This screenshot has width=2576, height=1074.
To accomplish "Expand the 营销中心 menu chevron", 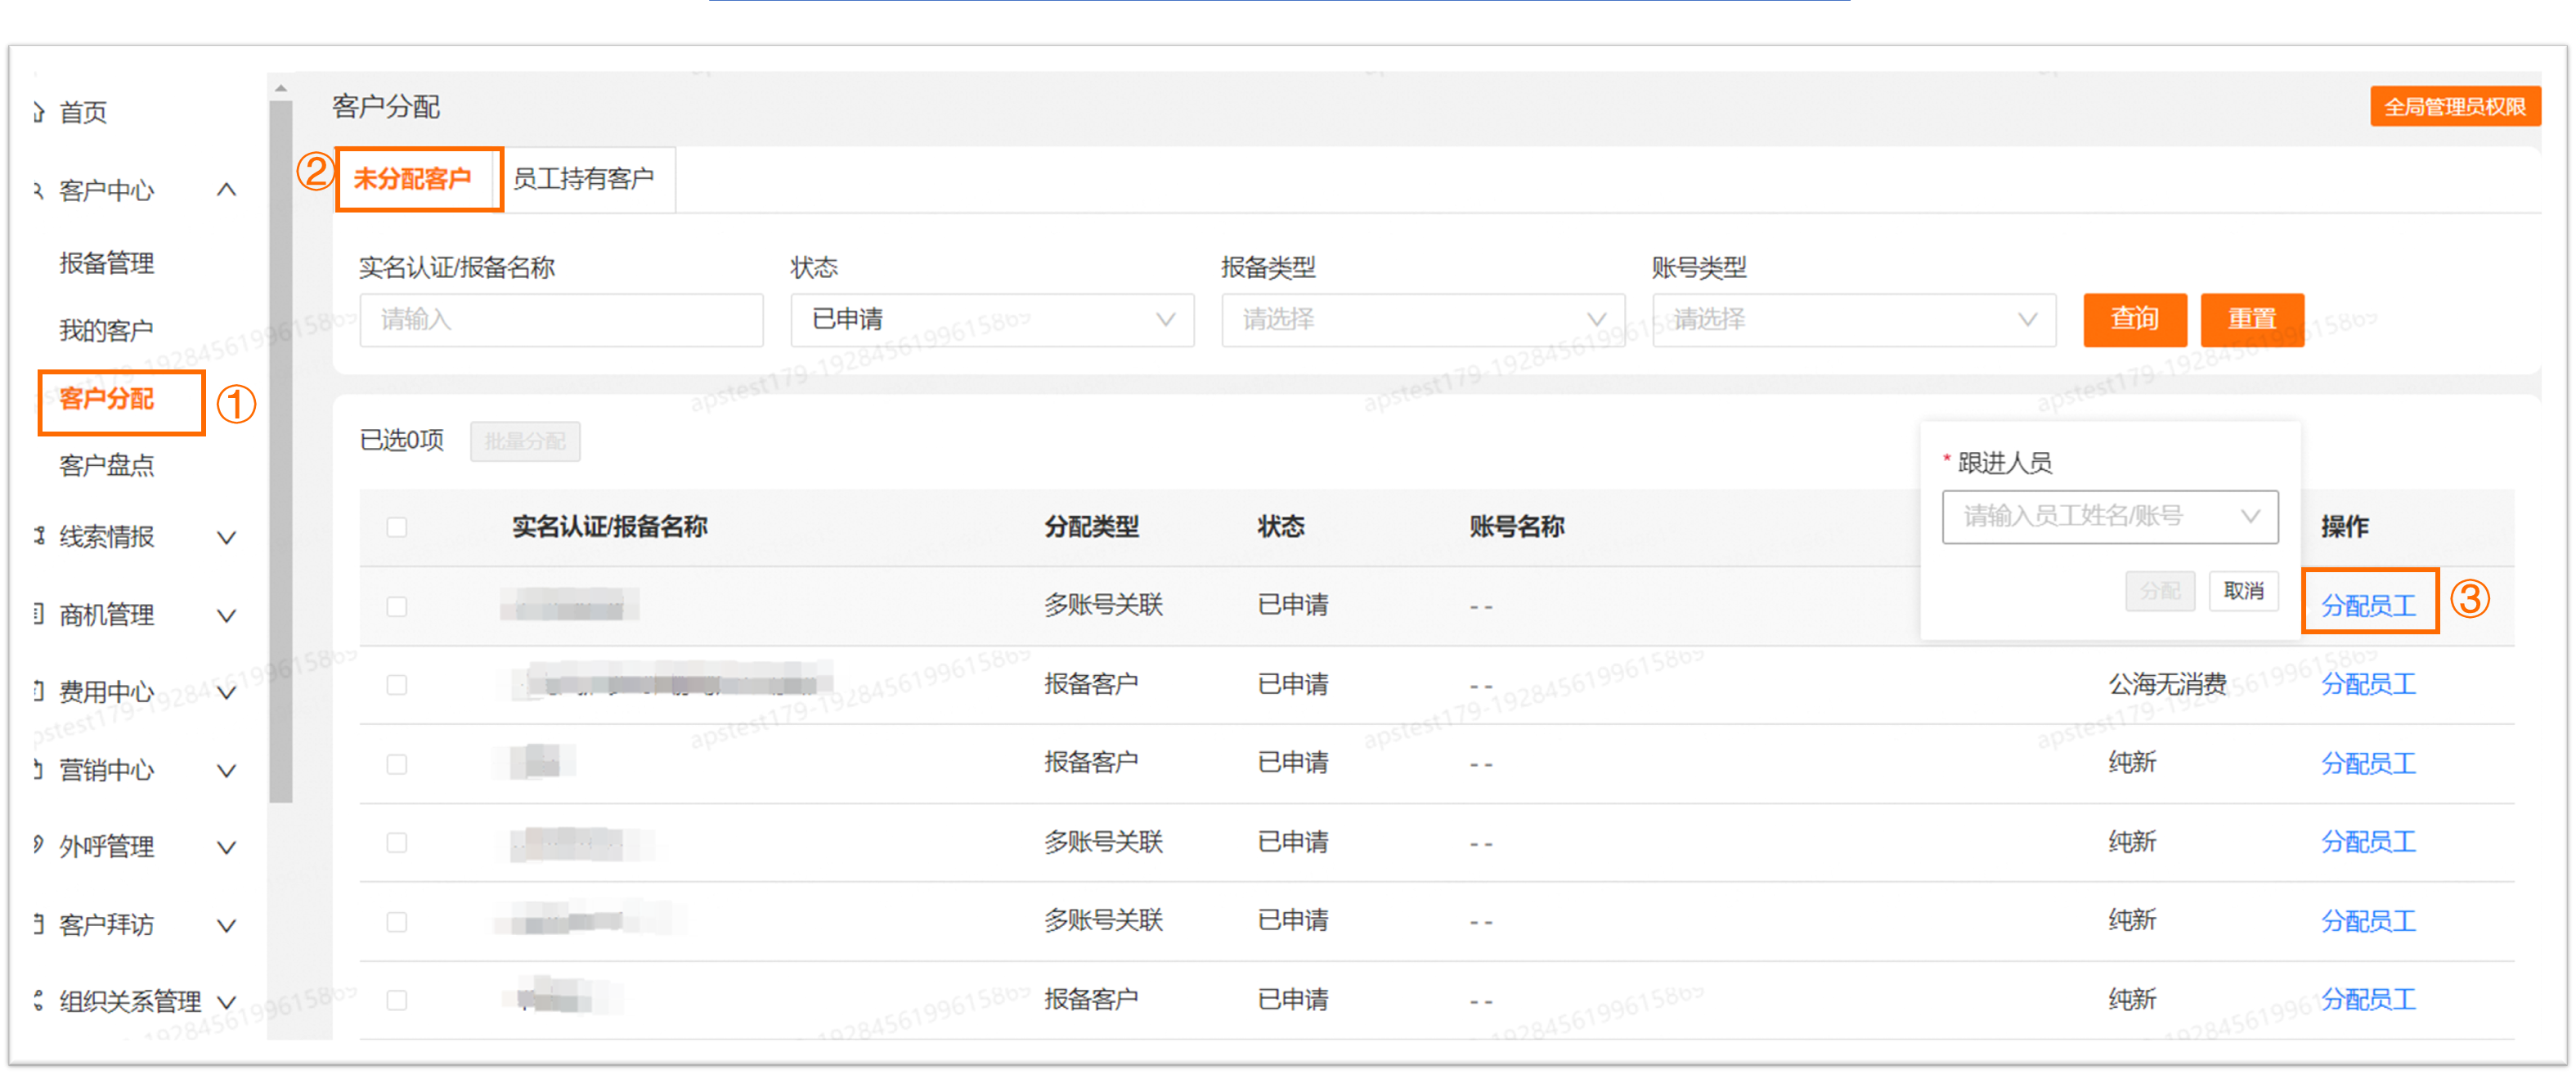I will (x=227, y=770).
